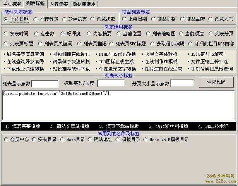Open the 内容标签 tab
238x186 pixels.
pyautogui.click(x=59, y=4)
